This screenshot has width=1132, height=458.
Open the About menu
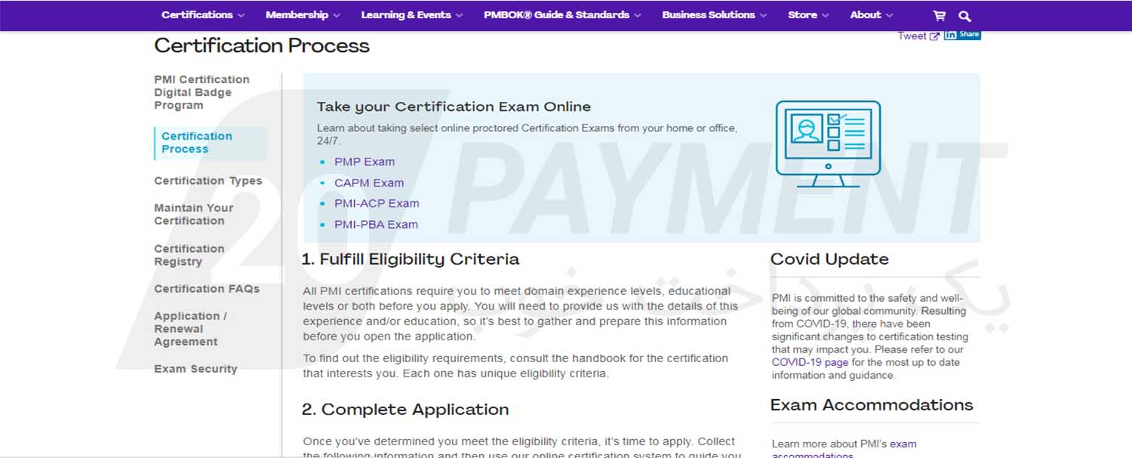[x=871, y=15]
